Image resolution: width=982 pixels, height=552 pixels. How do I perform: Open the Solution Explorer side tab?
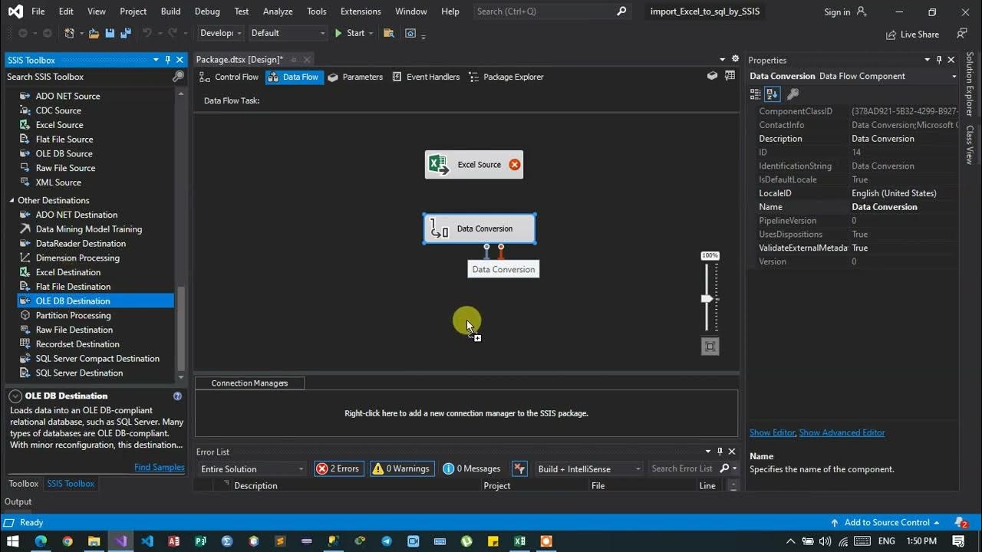click(970, 84)
